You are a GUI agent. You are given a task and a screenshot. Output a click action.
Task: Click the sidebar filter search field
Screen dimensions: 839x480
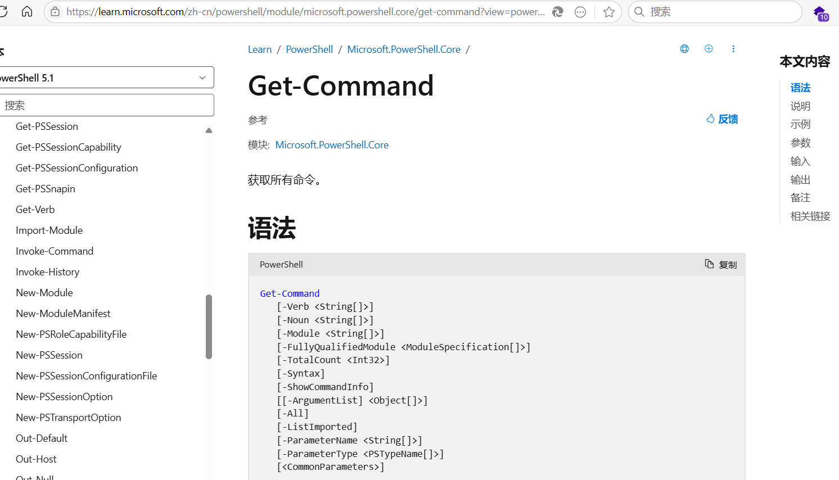(x=106, y=105)
